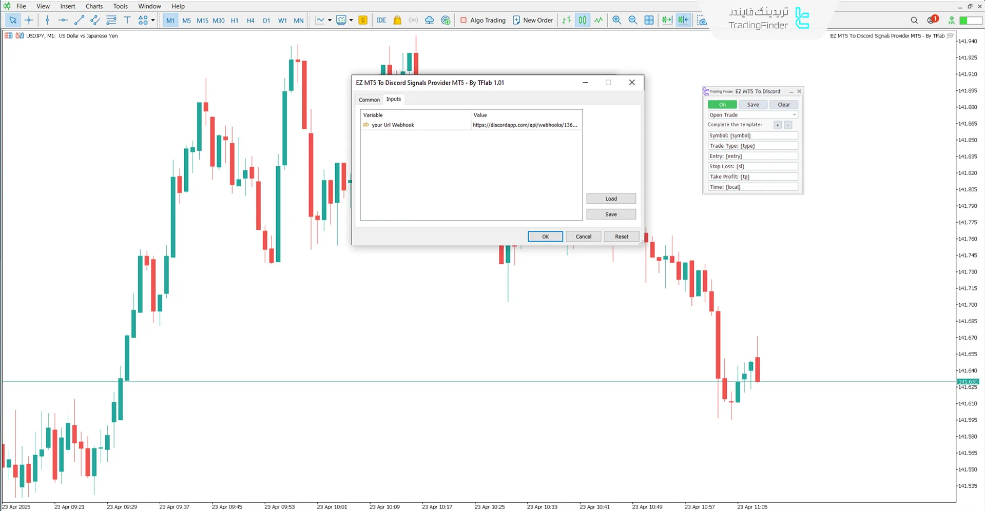Toggle chart auto scroll to end
This screenshot has width=985, height=511.
[667, 20]
